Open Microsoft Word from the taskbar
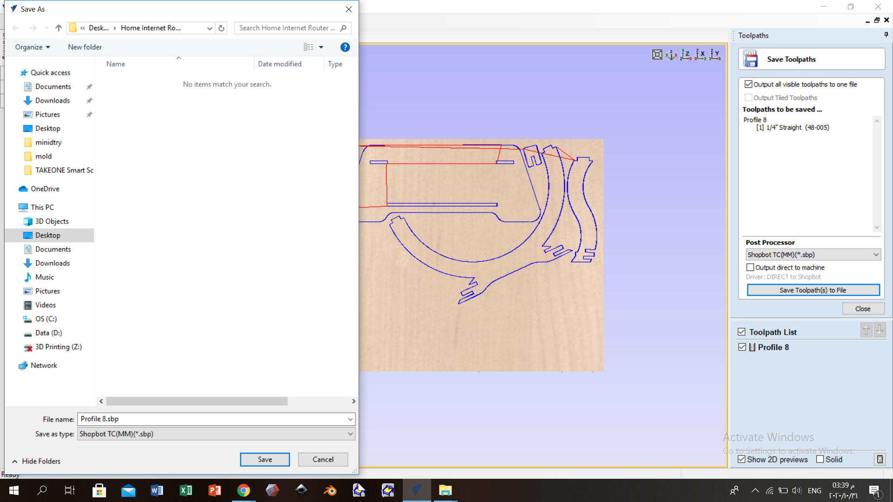The width and height of the screenshot is (893, 502). click(x=157, y=490)
